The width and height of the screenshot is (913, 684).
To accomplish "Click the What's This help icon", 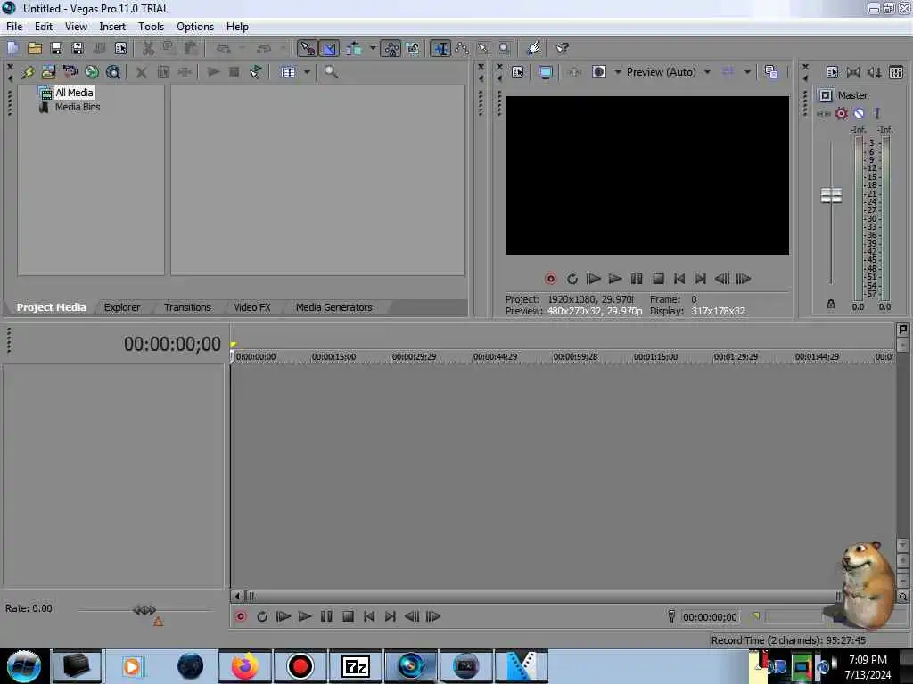I will (562, 49).
